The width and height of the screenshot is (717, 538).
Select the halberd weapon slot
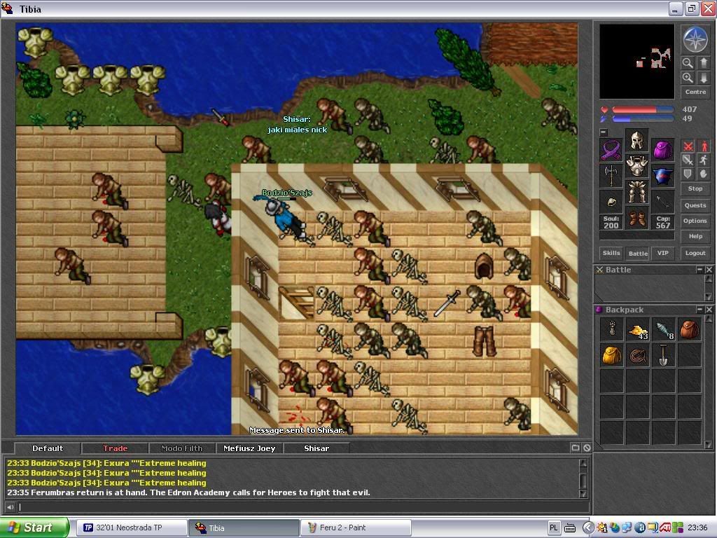611,176
